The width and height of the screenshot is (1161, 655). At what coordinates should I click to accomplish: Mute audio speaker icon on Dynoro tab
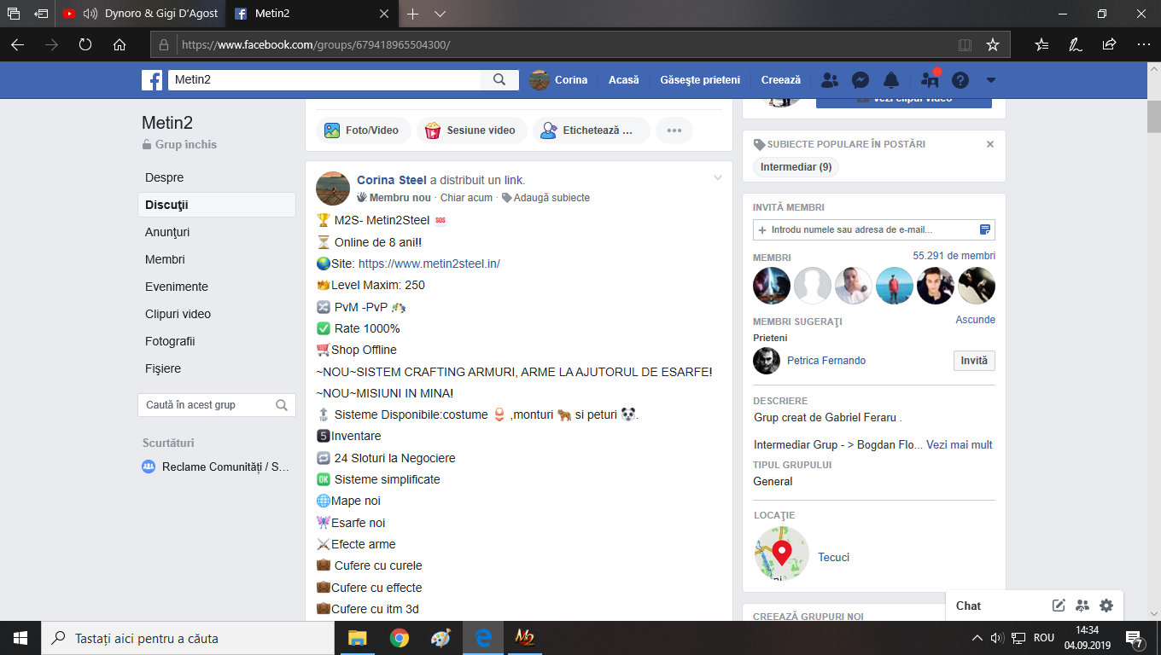(90, 14)
